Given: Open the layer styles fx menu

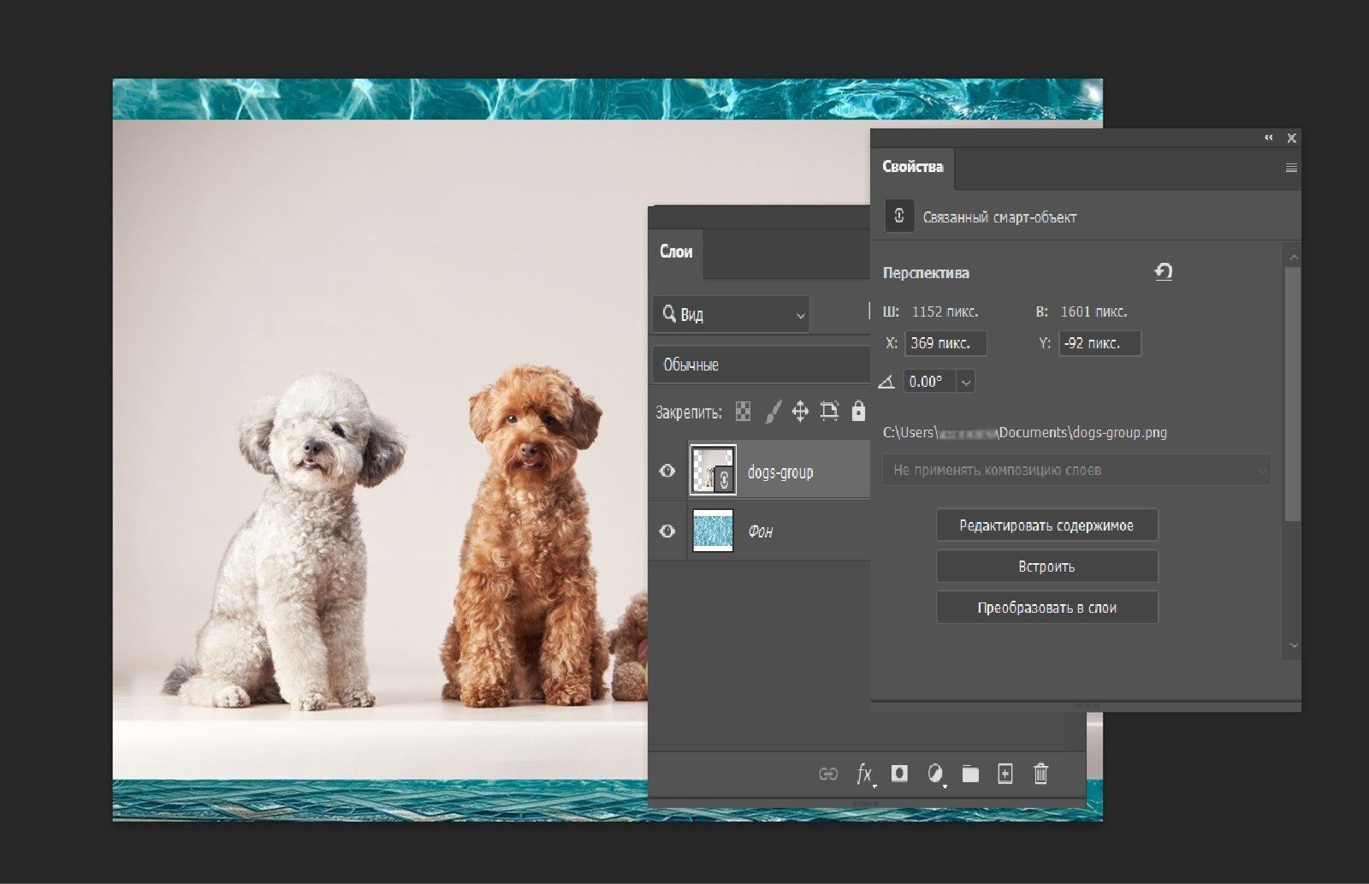Looking at the screenshot, I should click(862, 774).
